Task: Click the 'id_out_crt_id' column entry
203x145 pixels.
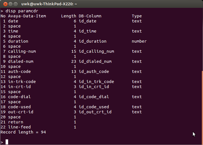Action: point(95,112)
